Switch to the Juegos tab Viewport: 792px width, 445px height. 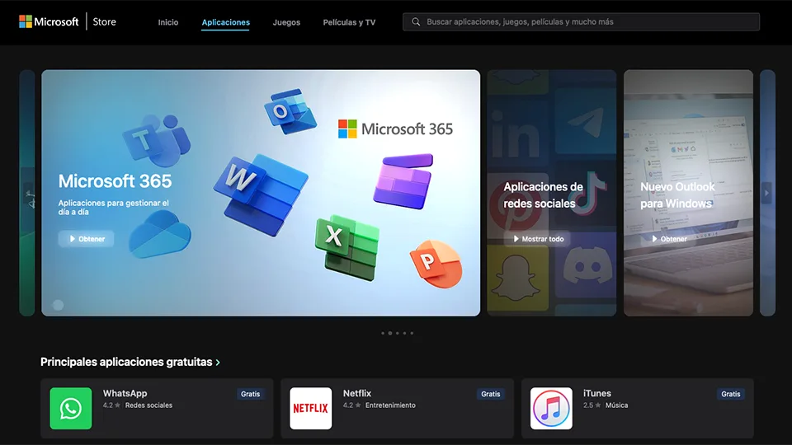286,22
